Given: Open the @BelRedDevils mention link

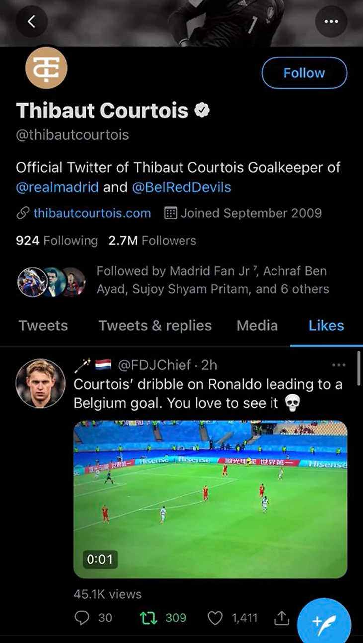Looking at the screenshot, I should point(181,187).
